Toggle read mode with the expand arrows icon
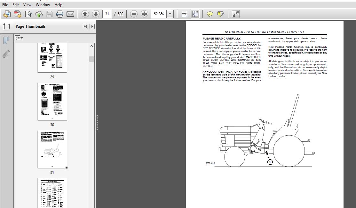356x208 pixels. (235, 14)
